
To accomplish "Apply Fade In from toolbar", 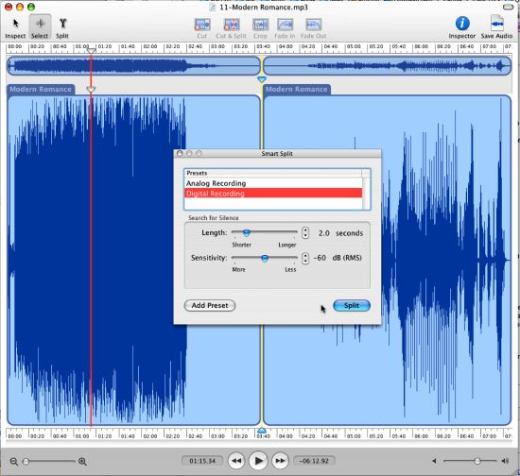I will pos(285,28).
